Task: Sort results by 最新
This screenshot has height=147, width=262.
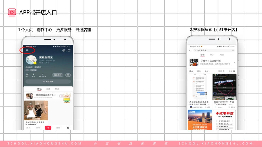Action: pos(207,71)
